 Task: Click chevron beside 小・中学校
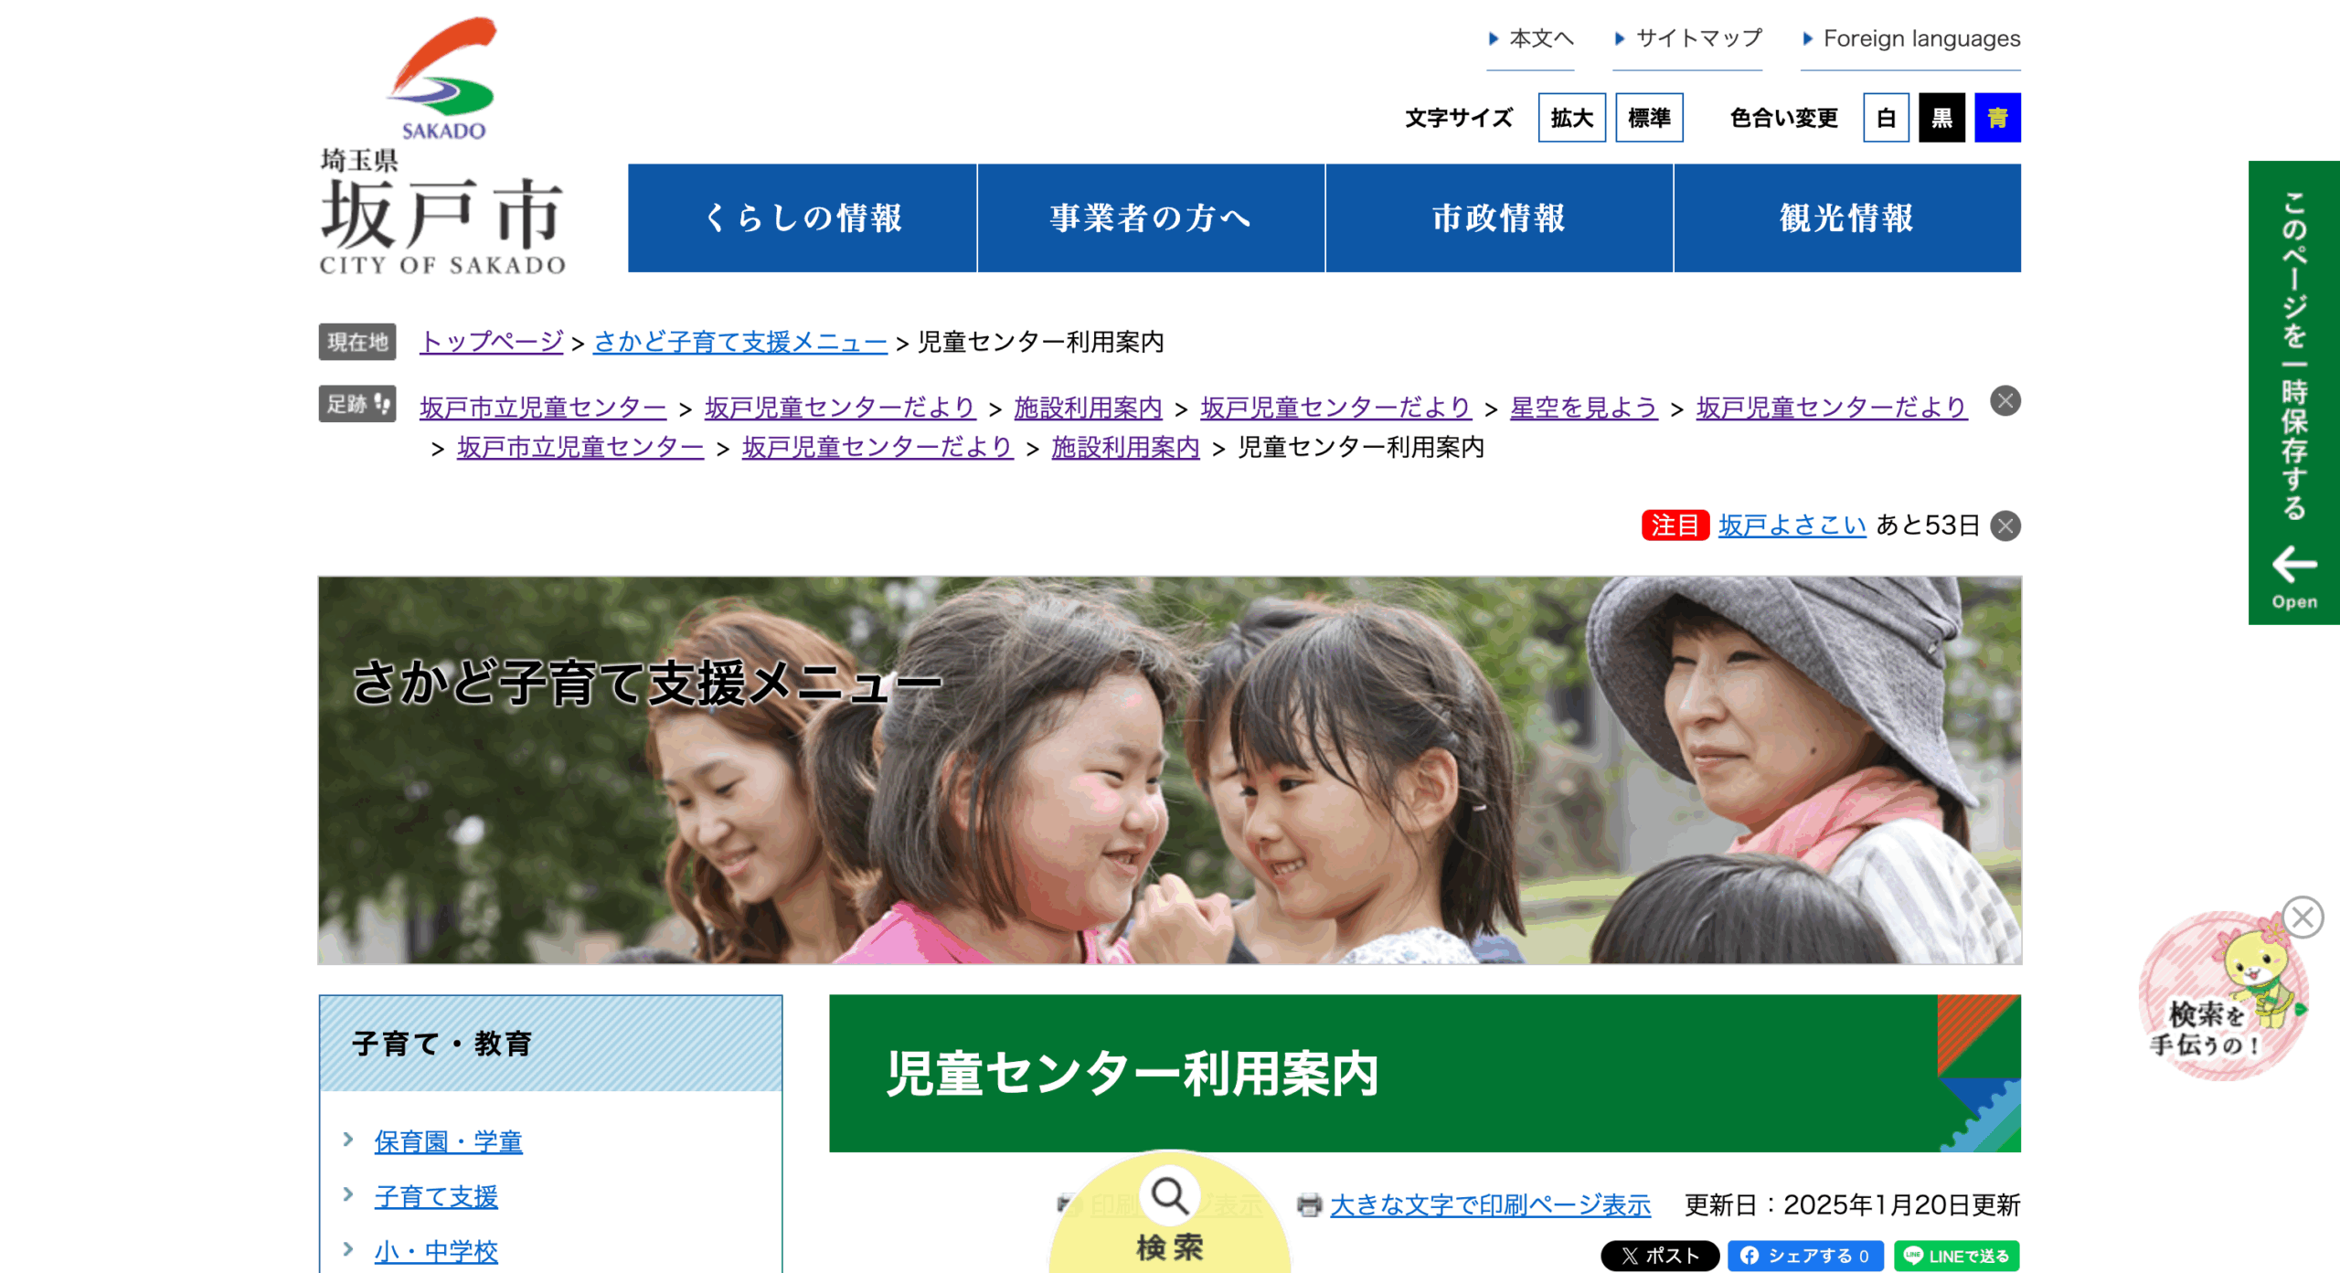[348, 1249]
